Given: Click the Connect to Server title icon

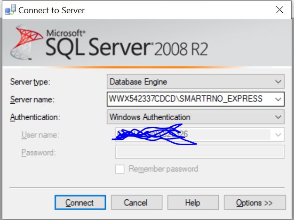Looking at the screenshot, I should [10, 10].
